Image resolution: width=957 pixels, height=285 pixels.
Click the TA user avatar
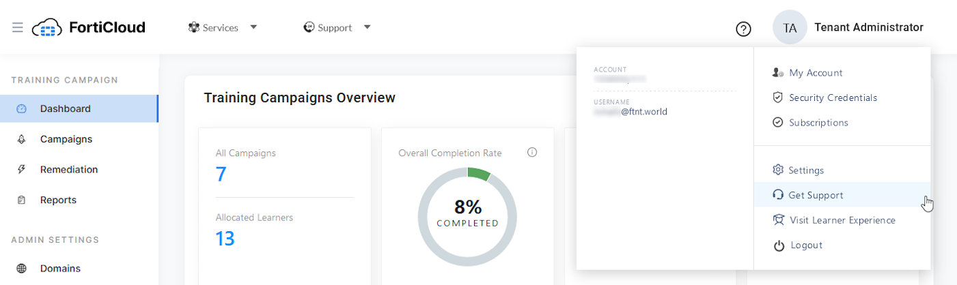pos(790,28)
